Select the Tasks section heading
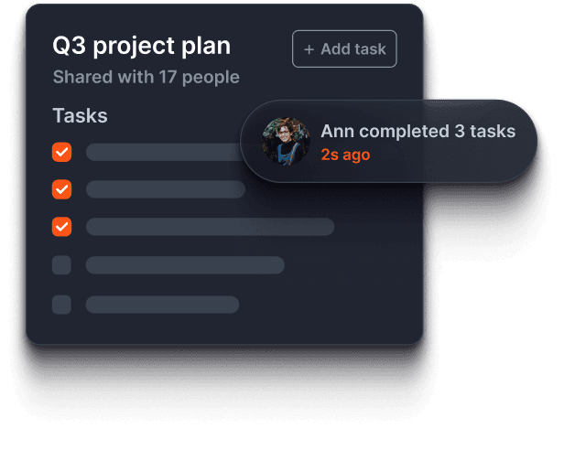 click(80, 116)
